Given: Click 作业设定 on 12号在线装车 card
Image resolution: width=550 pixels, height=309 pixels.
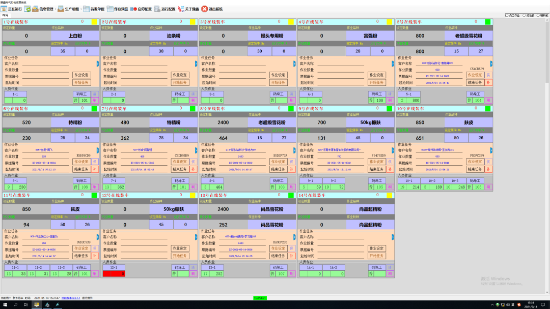Looking at the screenshot, I should (180, 249).
